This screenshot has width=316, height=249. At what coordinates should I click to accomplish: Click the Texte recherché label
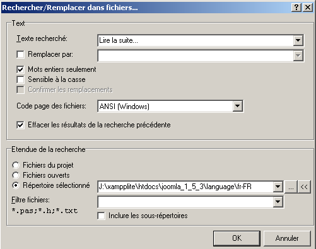pyautogui.click(x=42, y=38)
